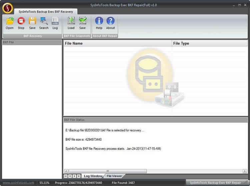Go to previous tab using navigation arrow
Image resolution: width=250 pixels, height=186 pixels.
[x=70, y=176]
